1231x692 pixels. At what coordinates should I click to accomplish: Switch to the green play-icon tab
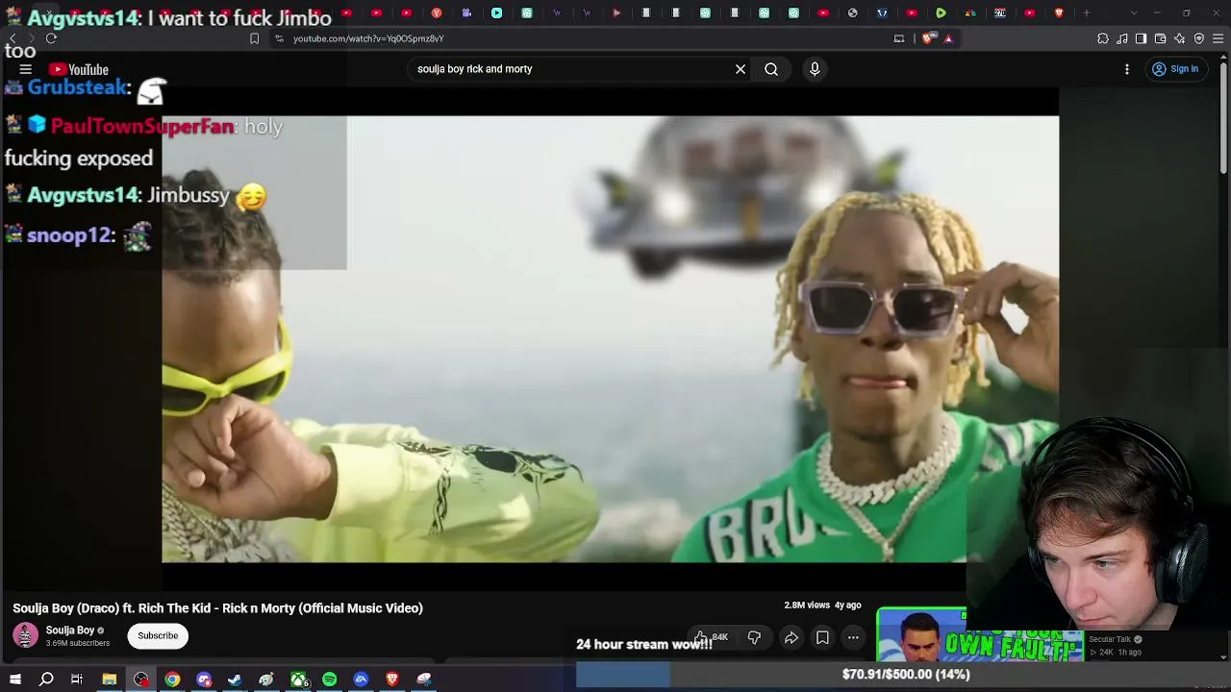941,13
